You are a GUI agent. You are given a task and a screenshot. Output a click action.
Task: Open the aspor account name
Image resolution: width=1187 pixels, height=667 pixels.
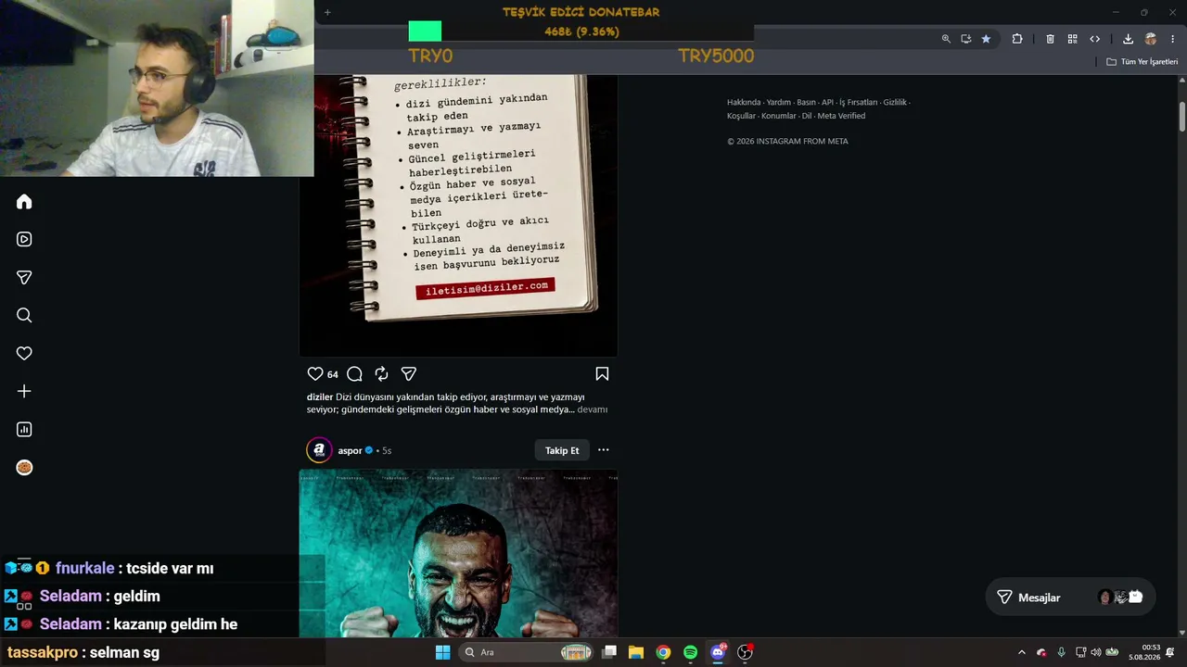click(350, 451)
